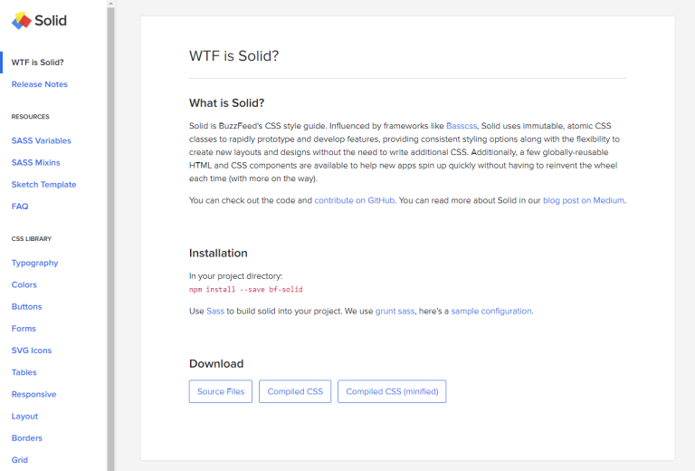Open Responsive section
695x471 pixels.
pyautogui.click(x=33, y=394)
